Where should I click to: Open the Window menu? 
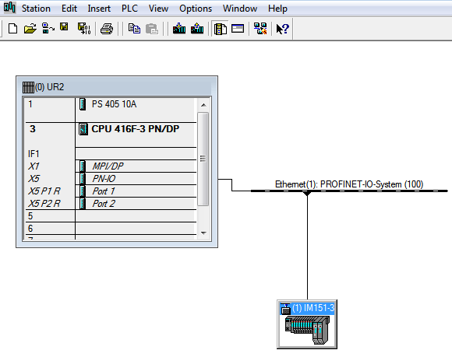[240, 9]
